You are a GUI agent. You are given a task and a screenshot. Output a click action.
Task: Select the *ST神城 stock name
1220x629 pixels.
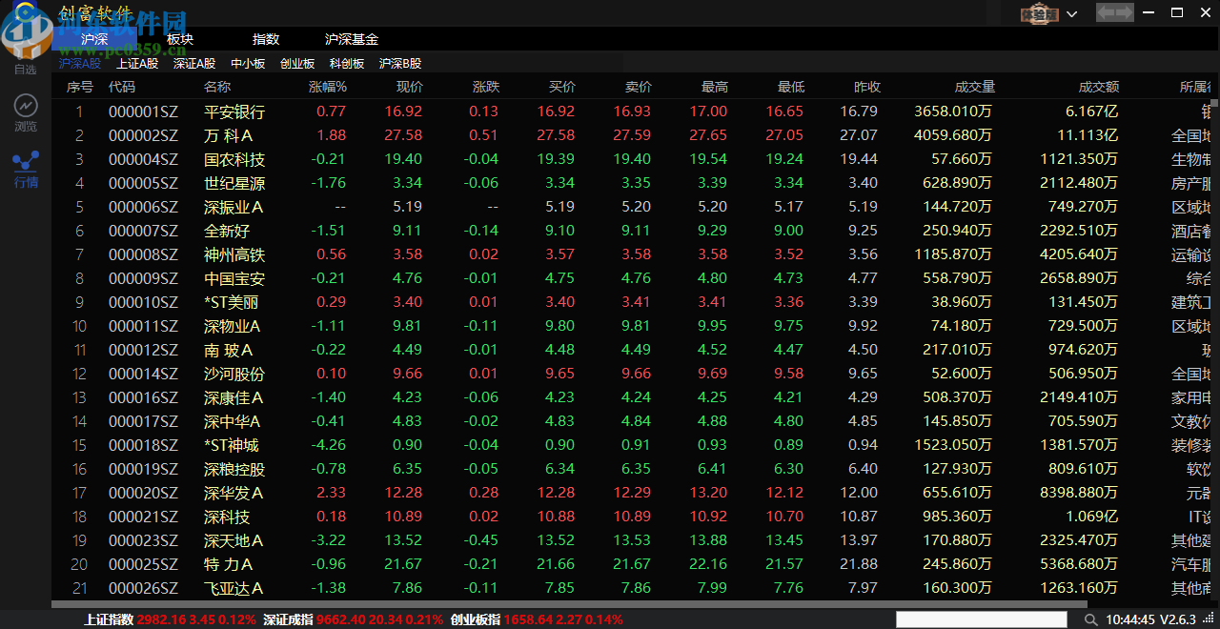(232, 445)
